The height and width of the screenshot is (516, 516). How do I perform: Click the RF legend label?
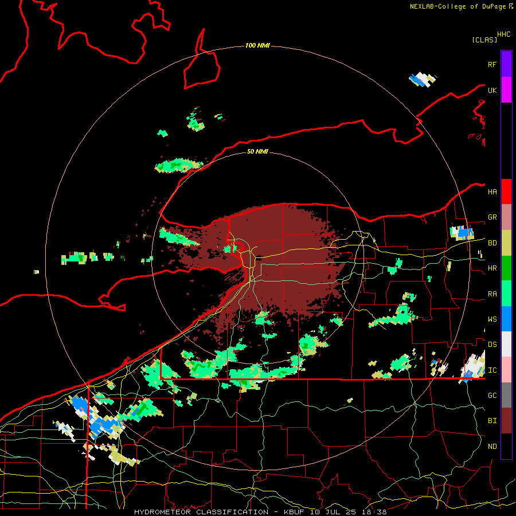492,64
